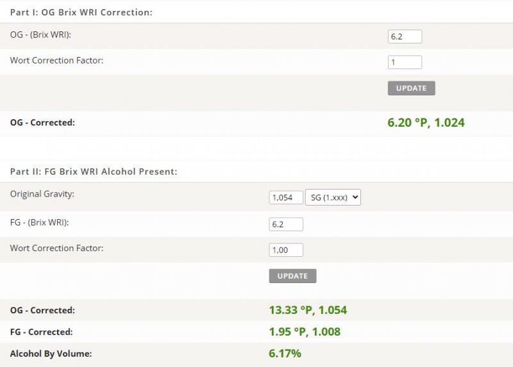The width and height of the screenshot is (513, 367).
Task: Click the Update button in Part I
Action: [x=411, y=88]
